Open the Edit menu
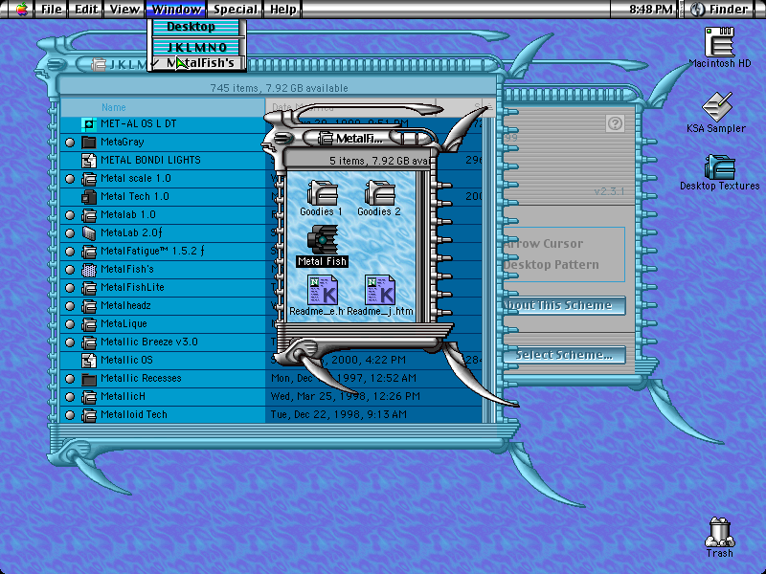 coord(86,9)
